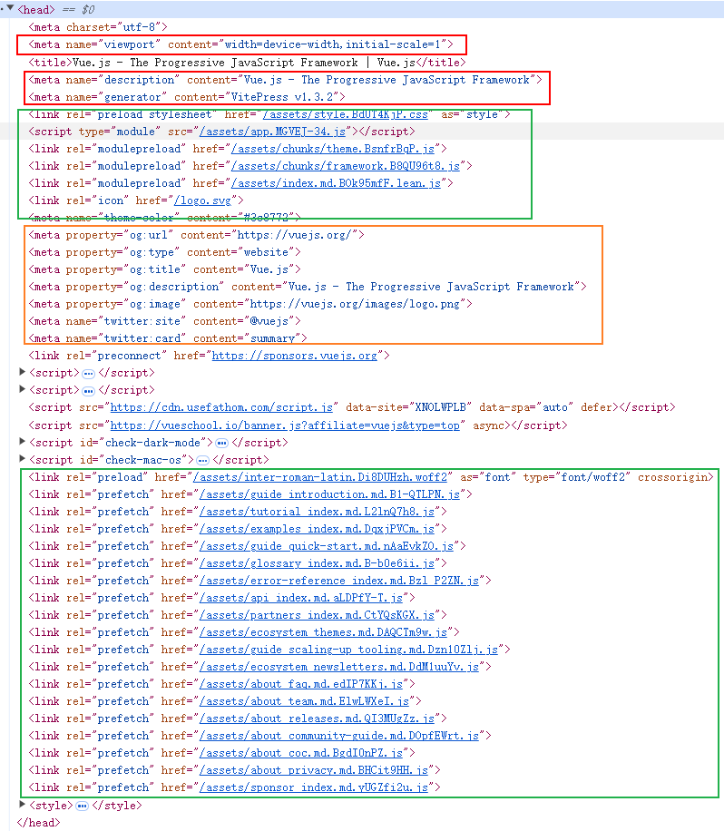Click ellipsis of first collapsed script
The width and height of the screenshot is (724, 831).
[x=89, y=374]
